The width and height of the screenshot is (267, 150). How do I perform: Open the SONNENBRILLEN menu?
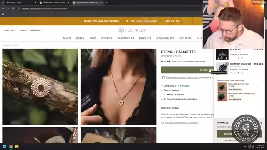pyautogui.click(x=165, y=38)
